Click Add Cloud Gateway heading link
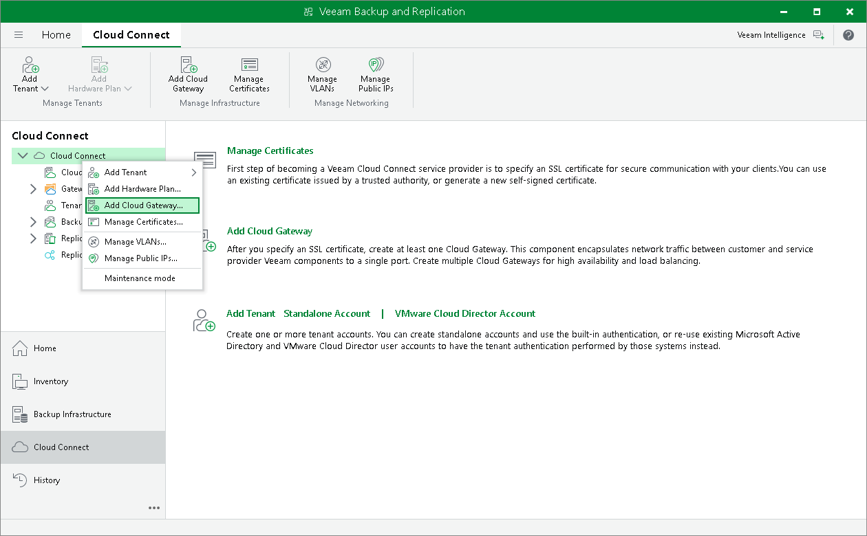 270,231
